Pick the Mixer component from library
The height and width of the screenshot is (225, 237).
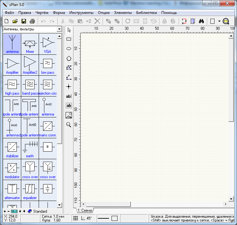point(30,44)
